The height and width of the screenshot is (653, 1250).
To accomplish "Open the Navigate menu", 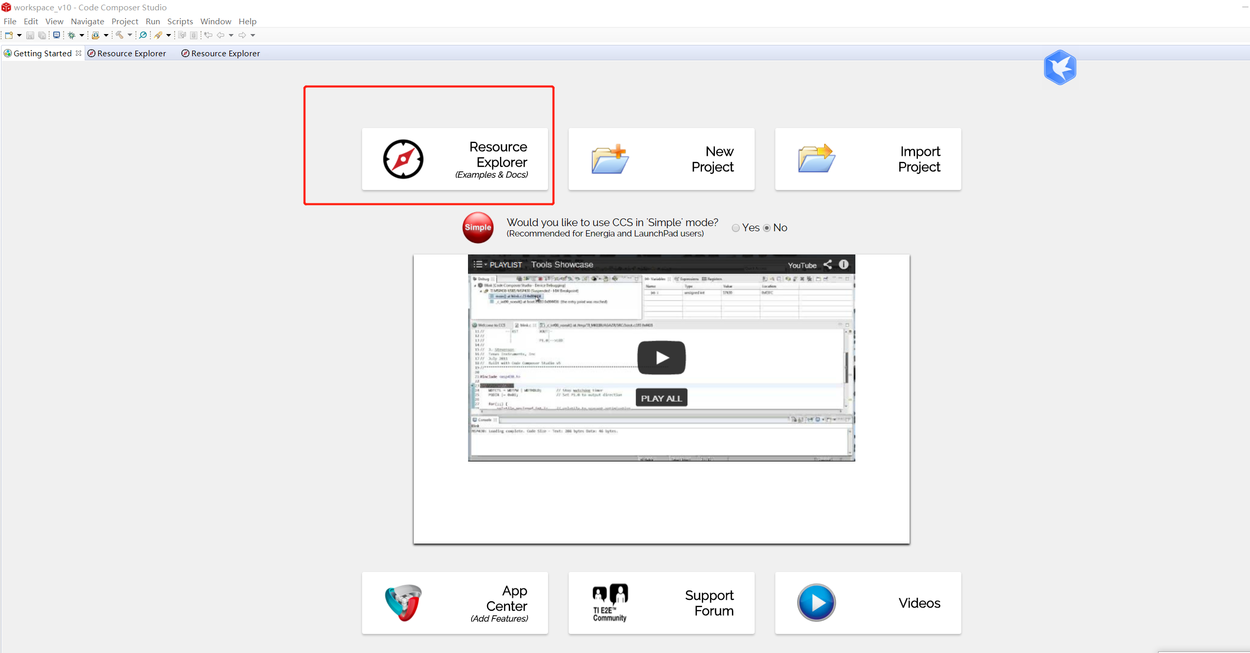I will click(x=87, y=21).
